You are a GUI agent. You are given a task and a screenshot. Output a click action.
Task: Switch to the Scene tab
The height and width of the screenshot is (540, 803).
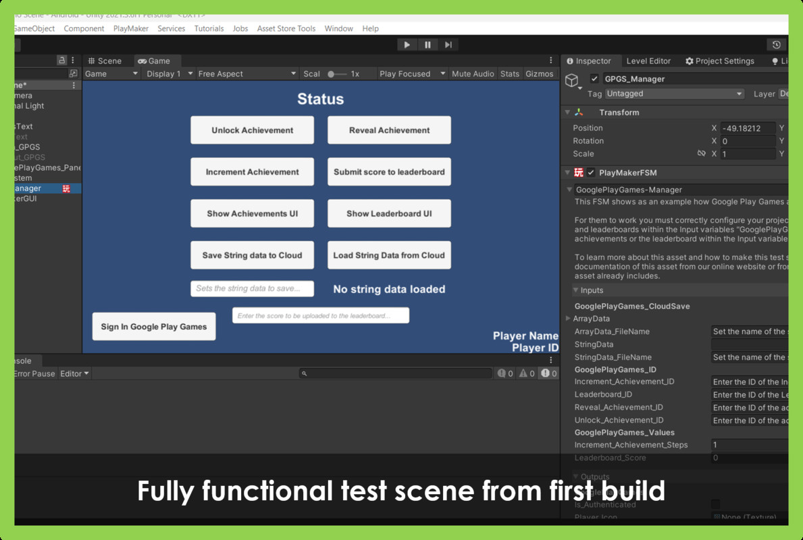[105, 61]
